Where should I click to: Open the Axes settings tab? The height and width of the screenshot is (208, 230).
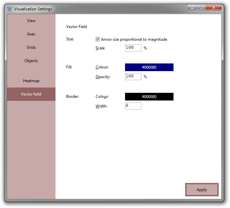pyautogui.click(x=31, y=34)
